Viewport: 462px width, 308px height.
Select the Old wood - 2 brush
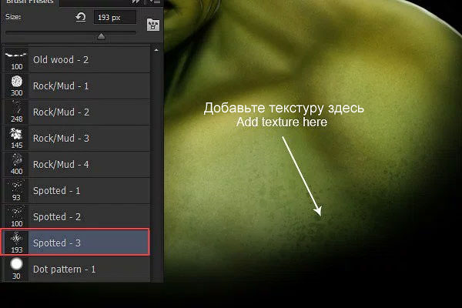76,60
